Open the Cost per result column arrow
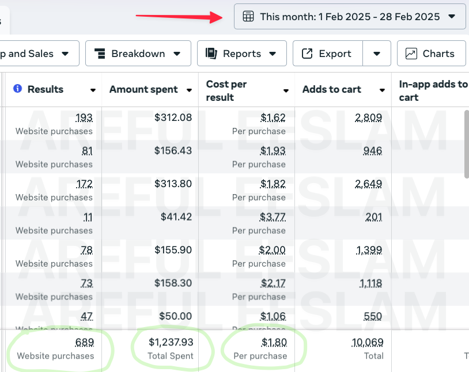The height and width of the screenshot is (372, 469). coord(286,90)
